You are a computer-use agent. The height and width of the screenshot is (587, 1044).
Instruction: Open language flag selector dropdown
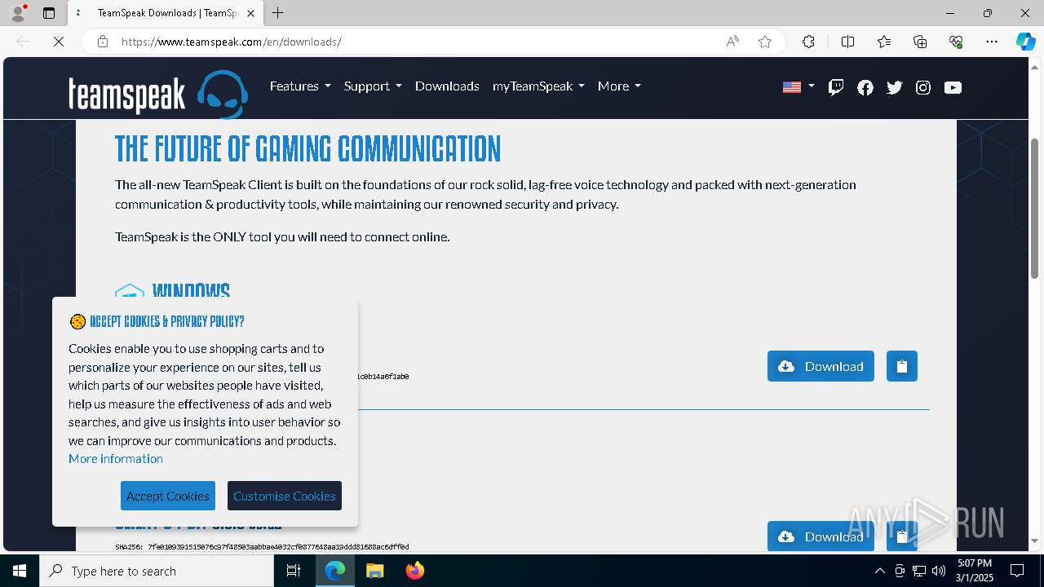(x=798, y=87)
